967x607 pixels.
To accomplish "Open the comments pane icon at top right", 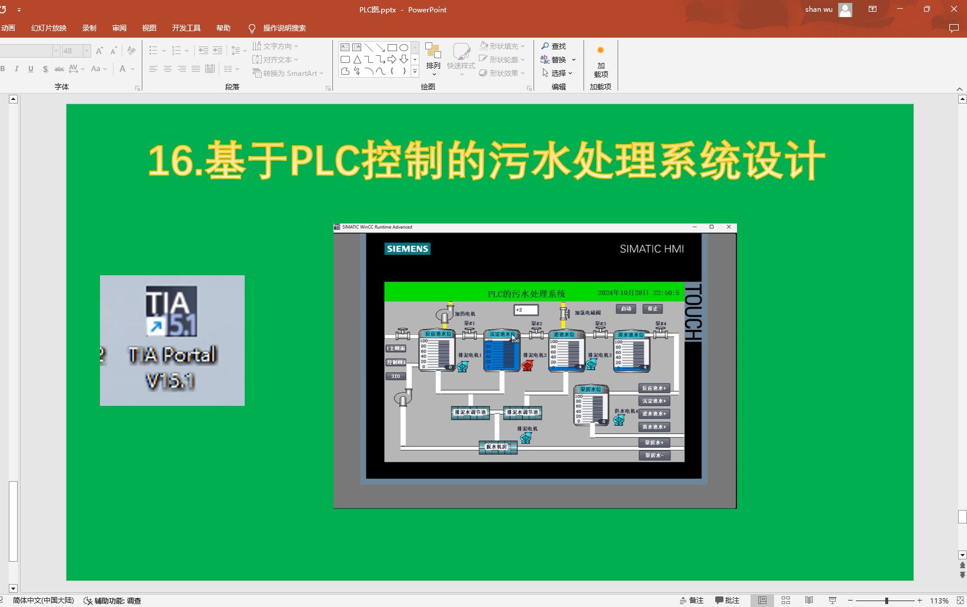I will [954, 28].
